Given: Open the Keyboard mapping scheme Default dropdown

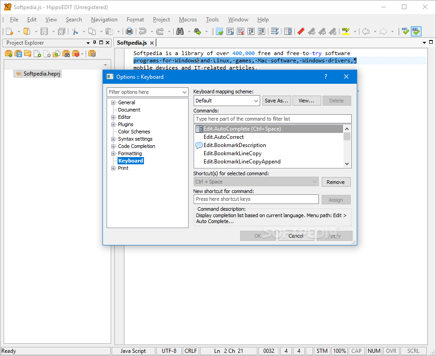Looking at the screenshot, I should (226, 101).
